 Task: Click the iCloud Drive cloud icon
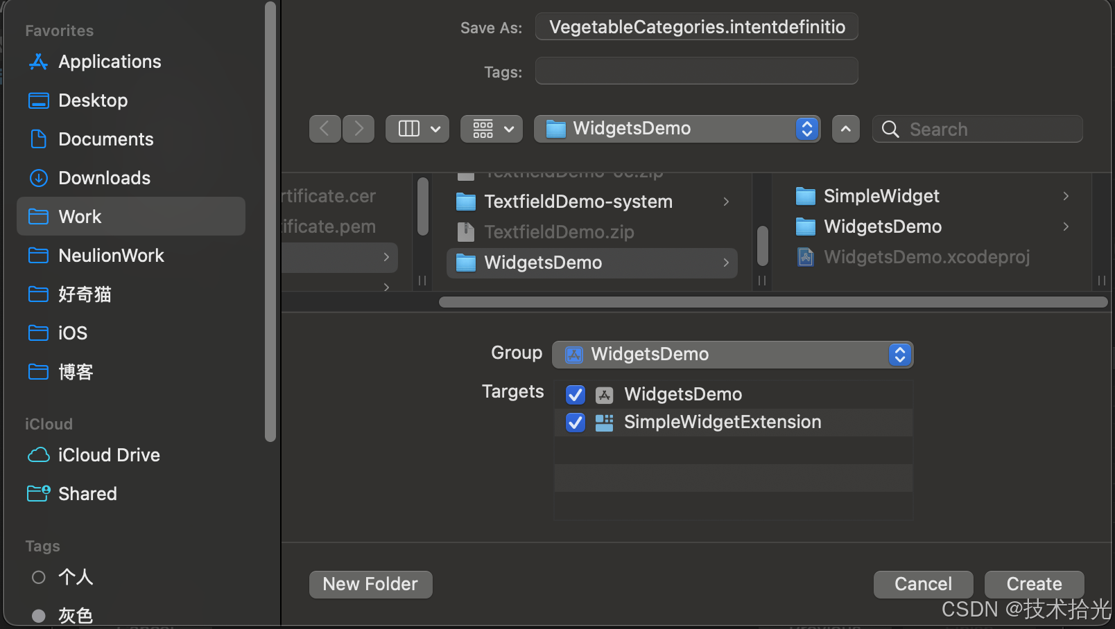tap(39, 455)
